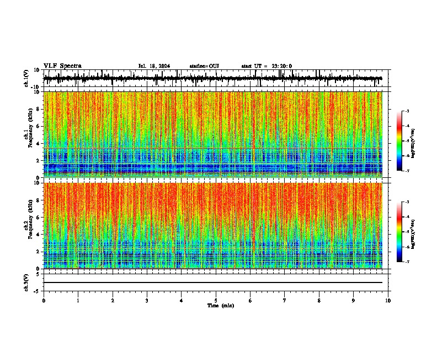
Task: Click the "start UT = 23:20:0" label
Action: click(x=267, y=66)
